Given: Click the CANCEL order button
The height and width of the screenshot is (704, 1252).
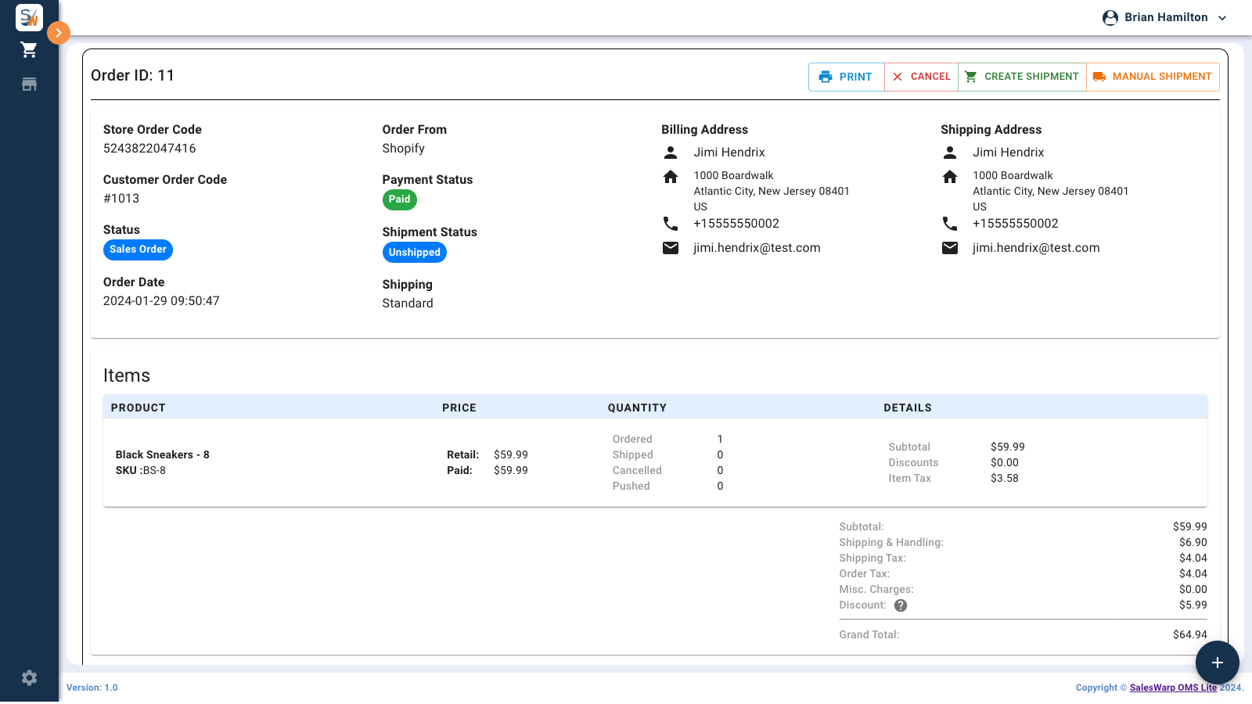Looking at the screenshot, I should coord(921,77).
